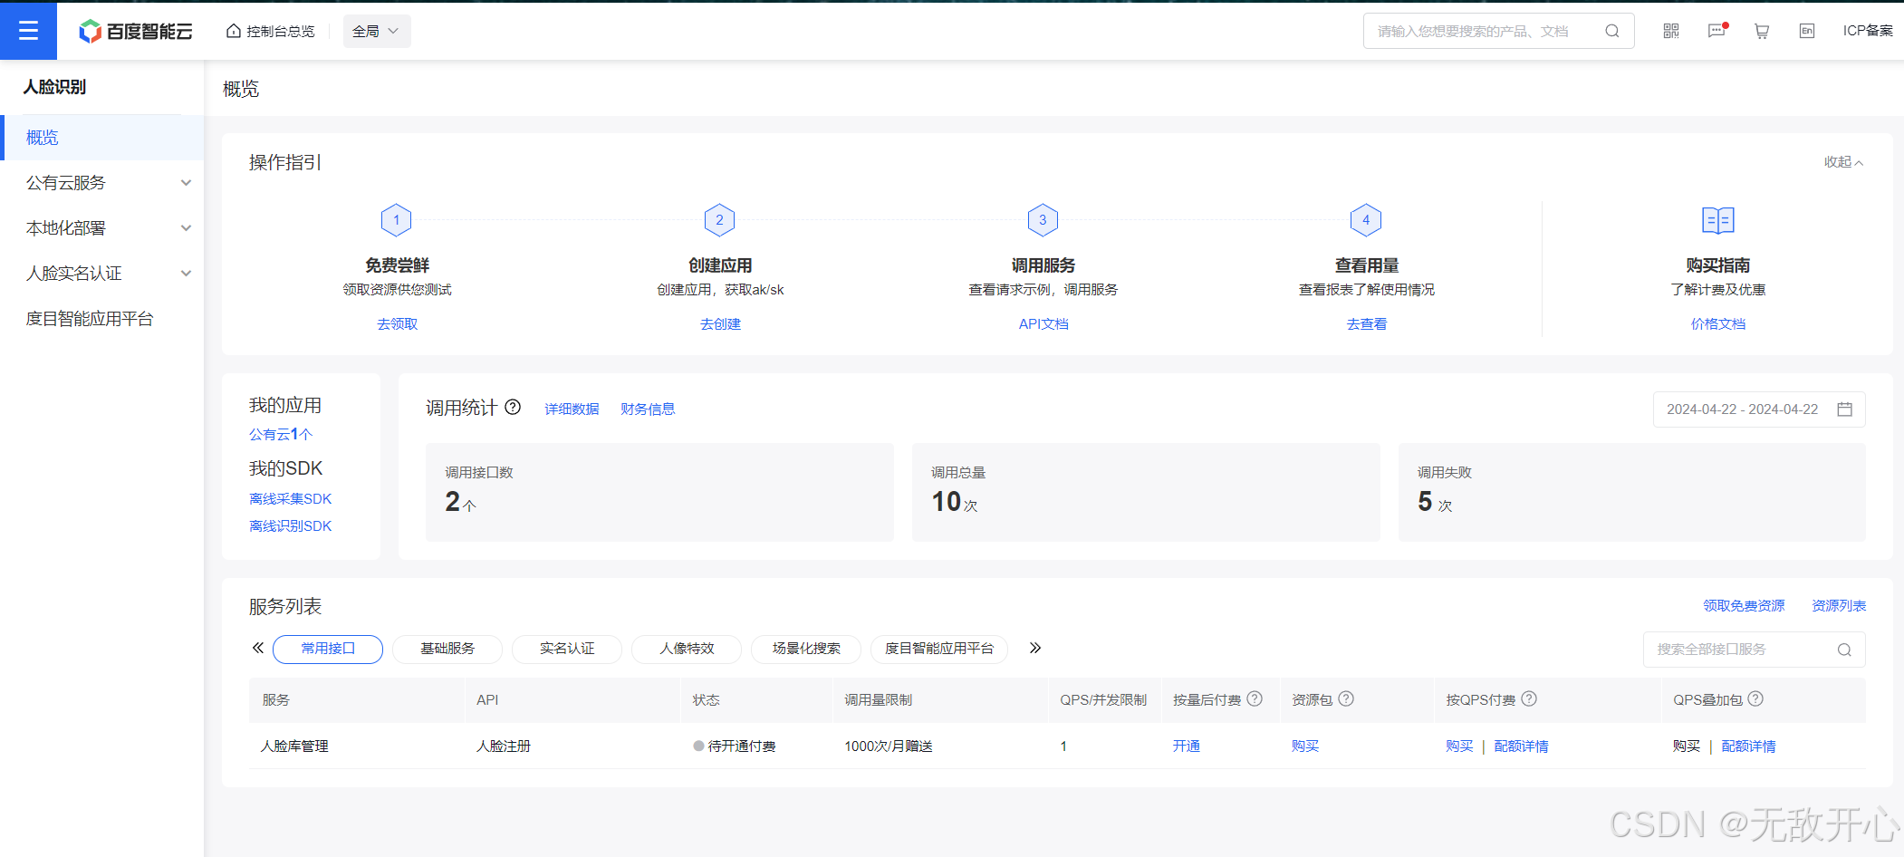Click 去领取 free trial link
Screen dimensions: 1904x857
397,324
